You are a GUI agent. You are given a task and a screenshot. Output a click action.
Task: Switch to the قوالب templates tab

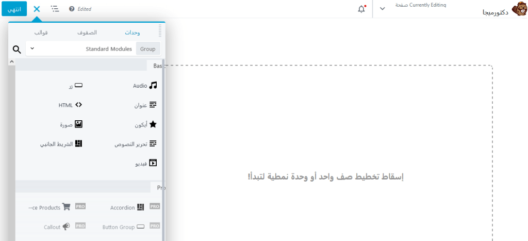click(x=41, y=33)
